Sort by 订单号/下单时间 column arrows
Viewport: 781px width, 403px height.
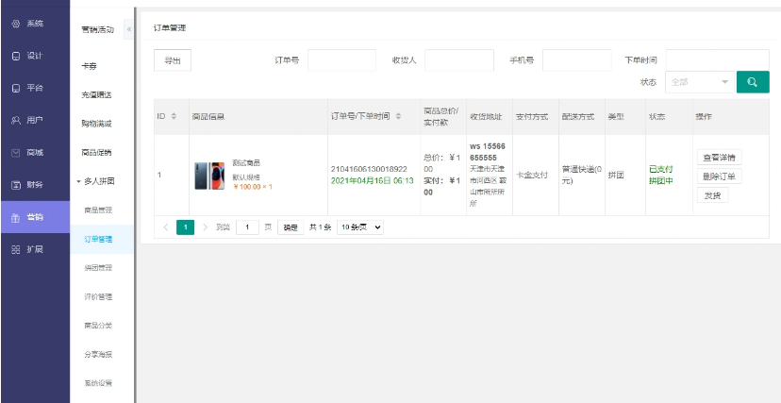[398, 117]
